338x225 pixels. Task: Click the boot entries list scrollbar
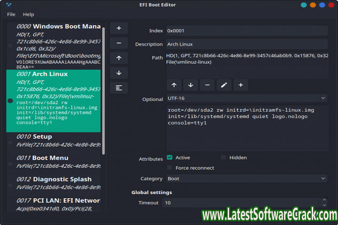click(x=103, y=90)
